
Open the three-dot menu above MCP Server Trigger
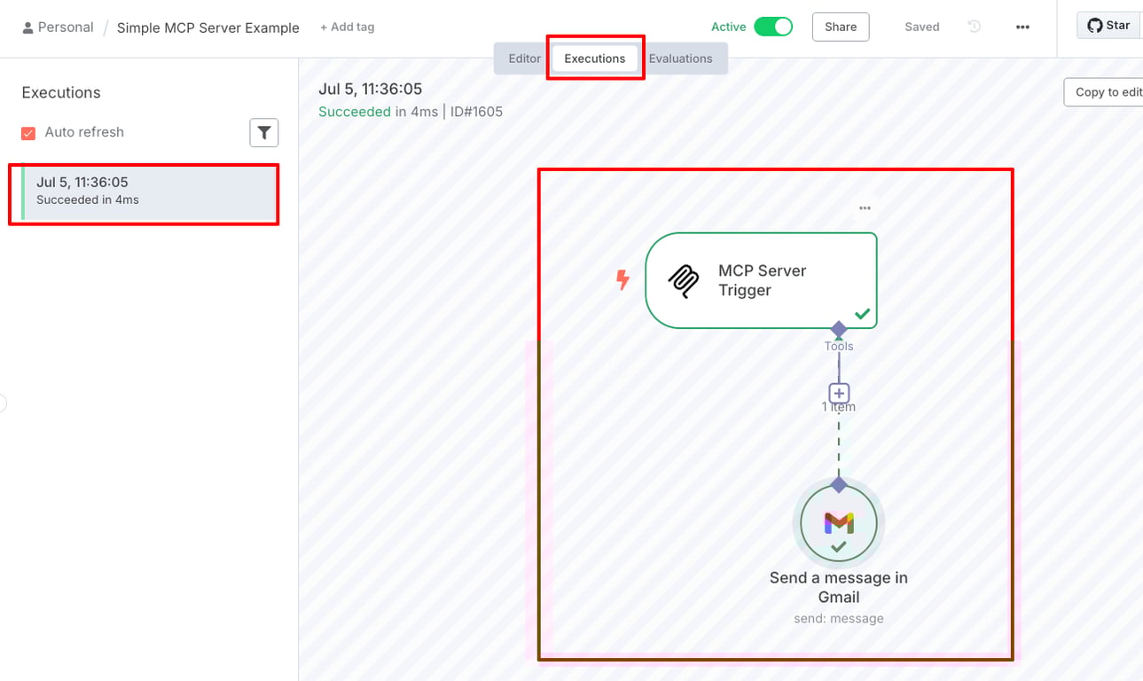tap(865, 208)
